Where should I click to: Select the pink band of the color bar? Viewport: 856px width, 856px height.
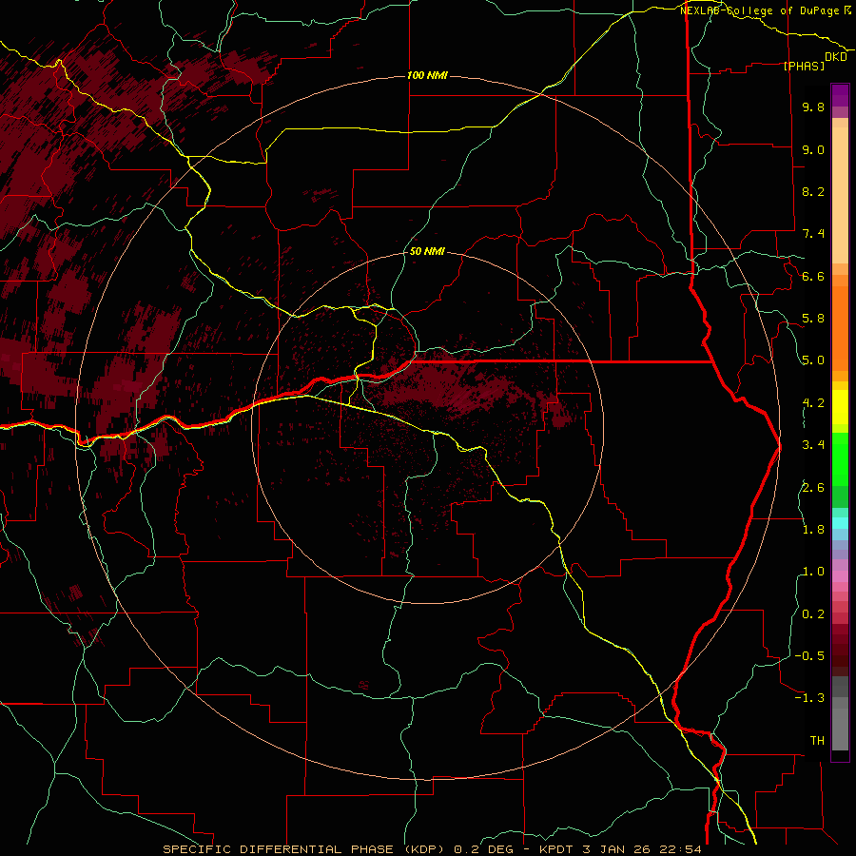click(840, 576)
